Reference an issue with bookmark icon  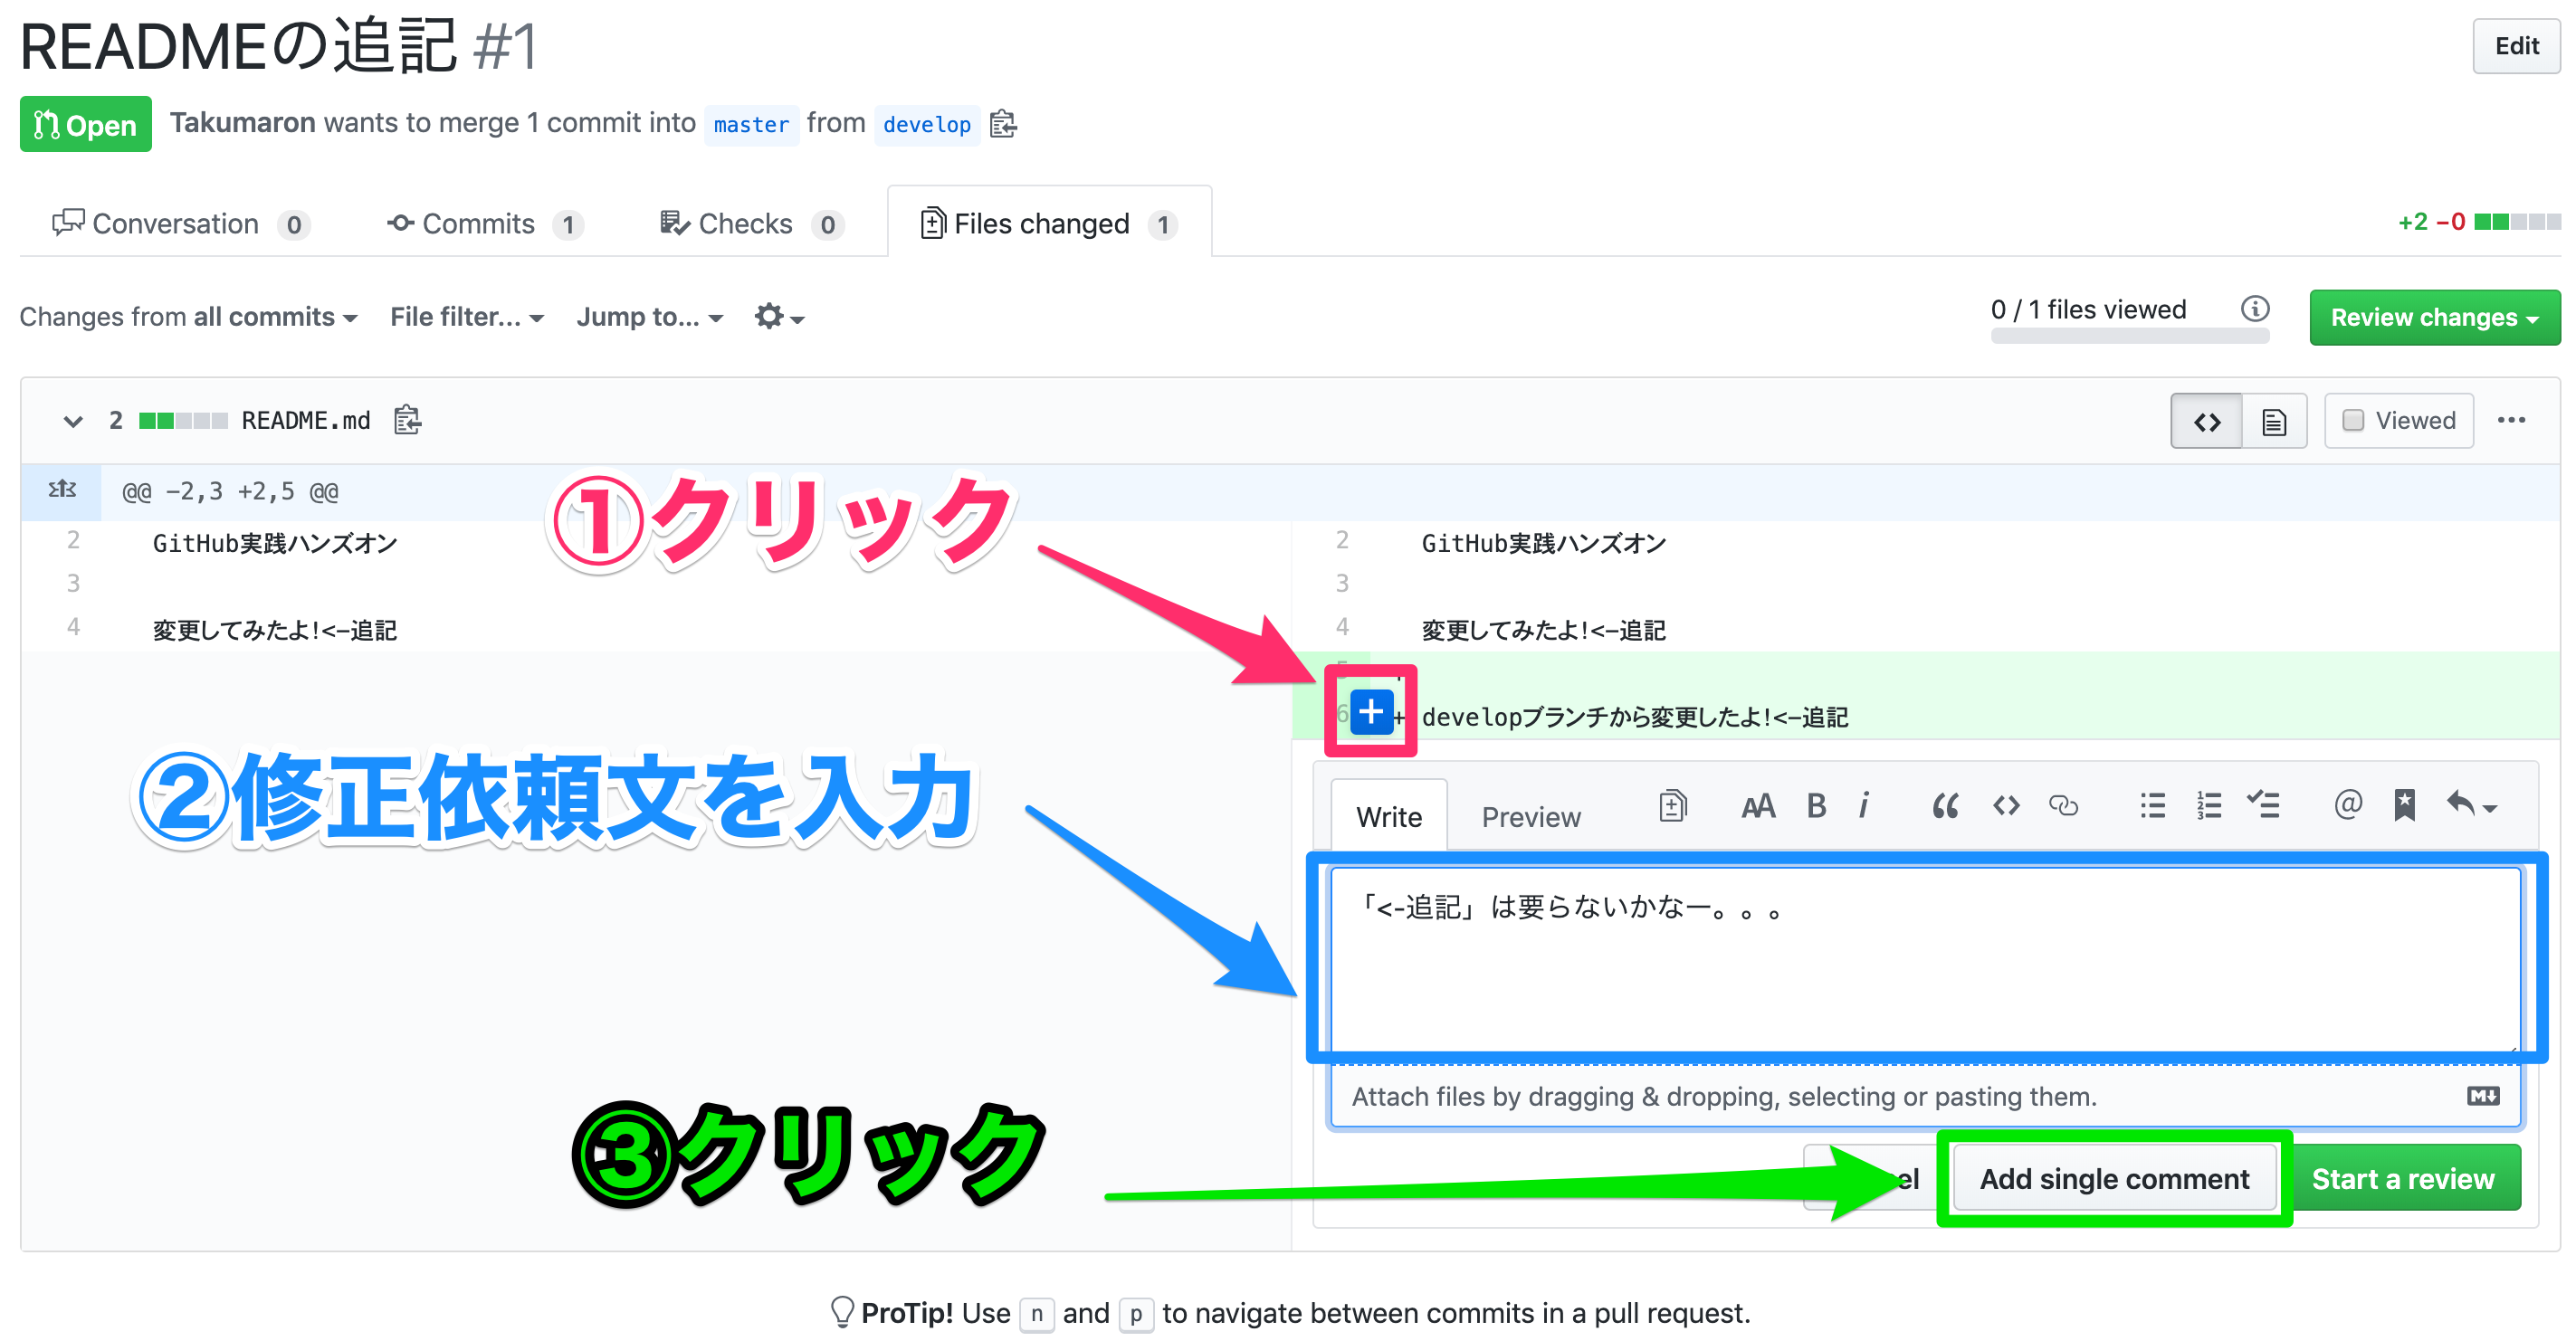2404,806
